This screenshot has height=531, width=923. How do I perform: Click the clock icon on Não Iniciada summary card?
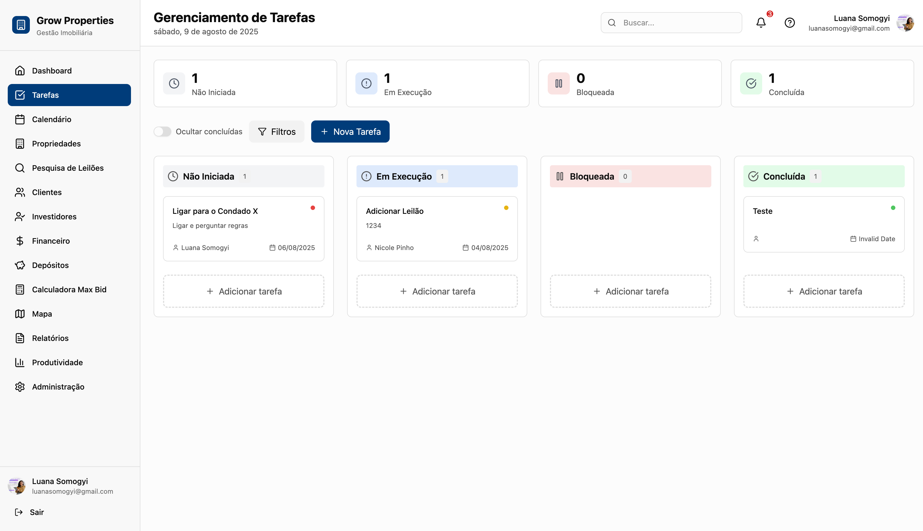pyautogui.click(x=174, y=83)
